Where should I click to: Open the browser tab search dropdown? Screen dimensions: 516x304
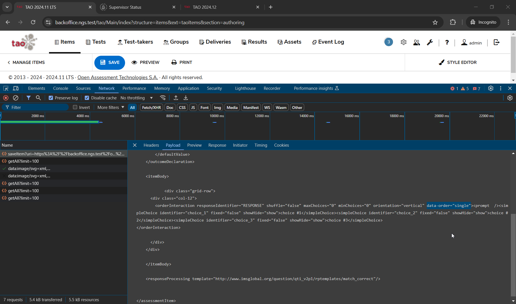pos(7,7)
